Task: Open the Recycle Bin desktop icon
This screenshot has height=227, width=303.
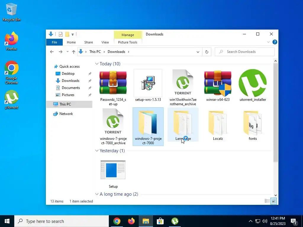Action: pyautogui.click(x=12, y=12)
